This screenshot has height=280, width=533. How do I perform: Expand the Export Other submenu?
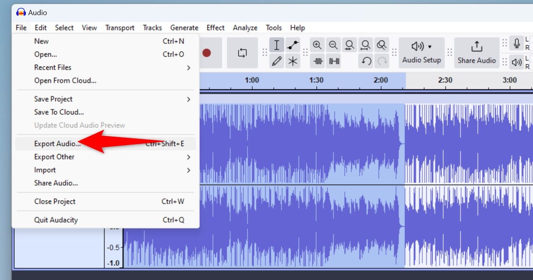54,156
